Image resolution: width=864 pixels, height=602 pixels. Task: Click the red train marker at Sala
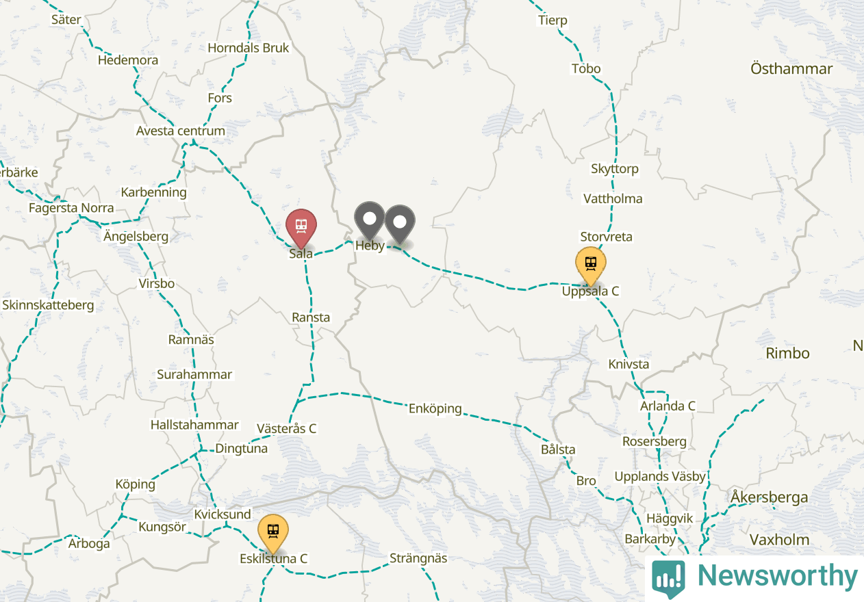(x=301, y=228)
